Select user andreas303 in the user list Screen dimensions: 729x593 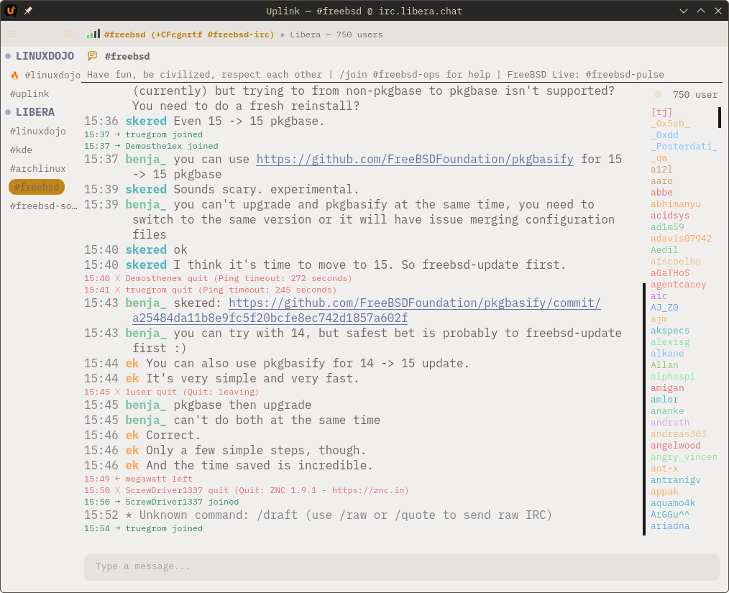pyautogui.click(x=679, y=434)
